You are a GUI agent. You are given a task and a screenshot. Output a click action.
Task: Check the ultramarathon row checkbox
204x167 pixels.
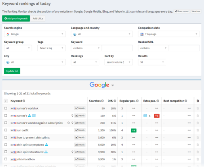pos(6,159)
